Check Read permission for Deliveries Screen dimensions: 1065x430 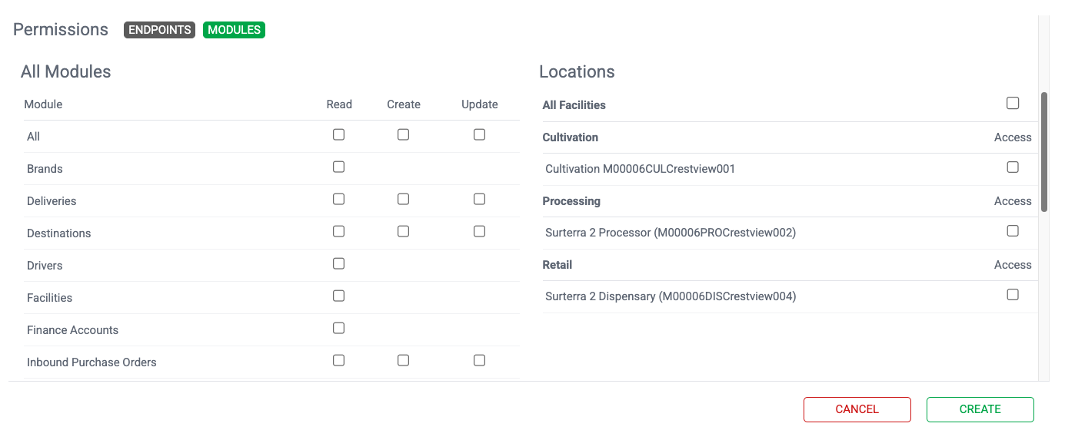(338, 199)
